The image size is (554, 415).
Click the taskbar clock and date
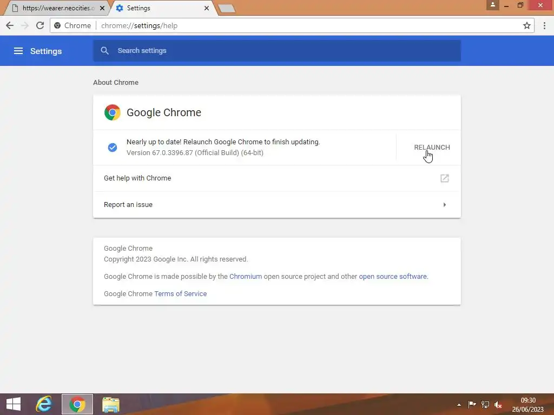tap(528, 405)
